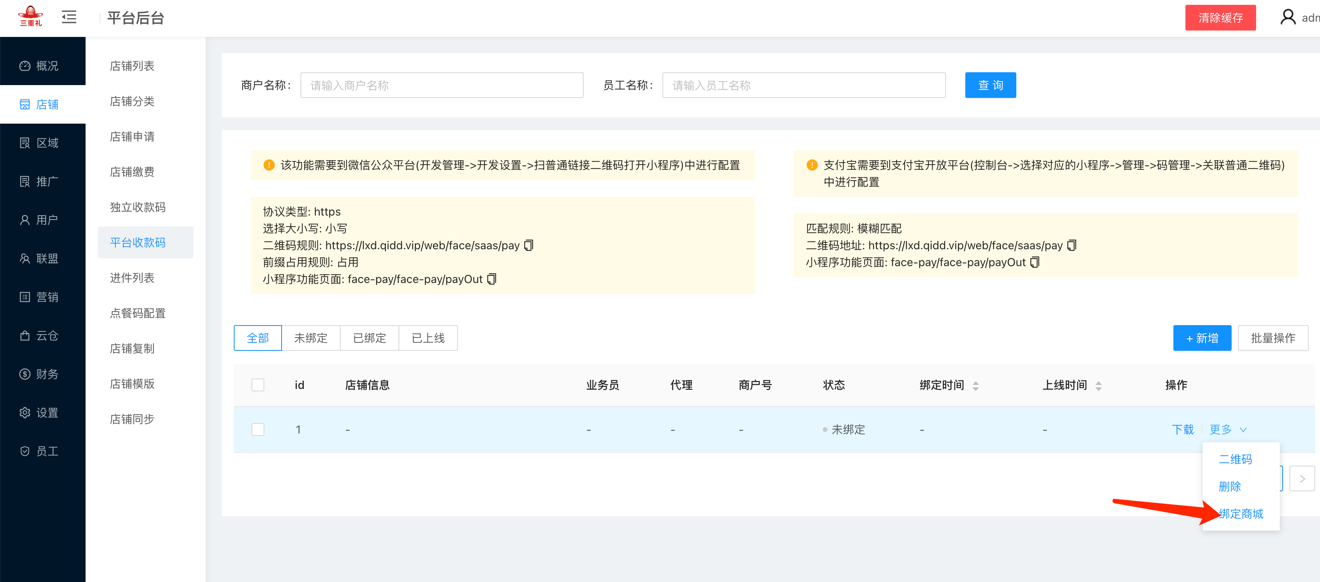The image size is (1320, 582).
Task: Open the admin user avatar icon
Action: click(1288, 17)
